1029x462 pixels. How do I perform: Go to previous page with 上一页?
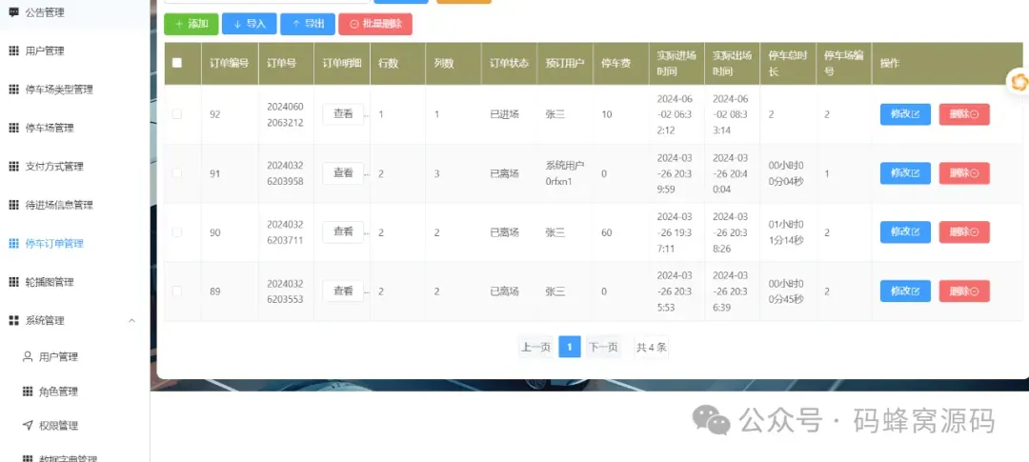(x=535, y=347)
